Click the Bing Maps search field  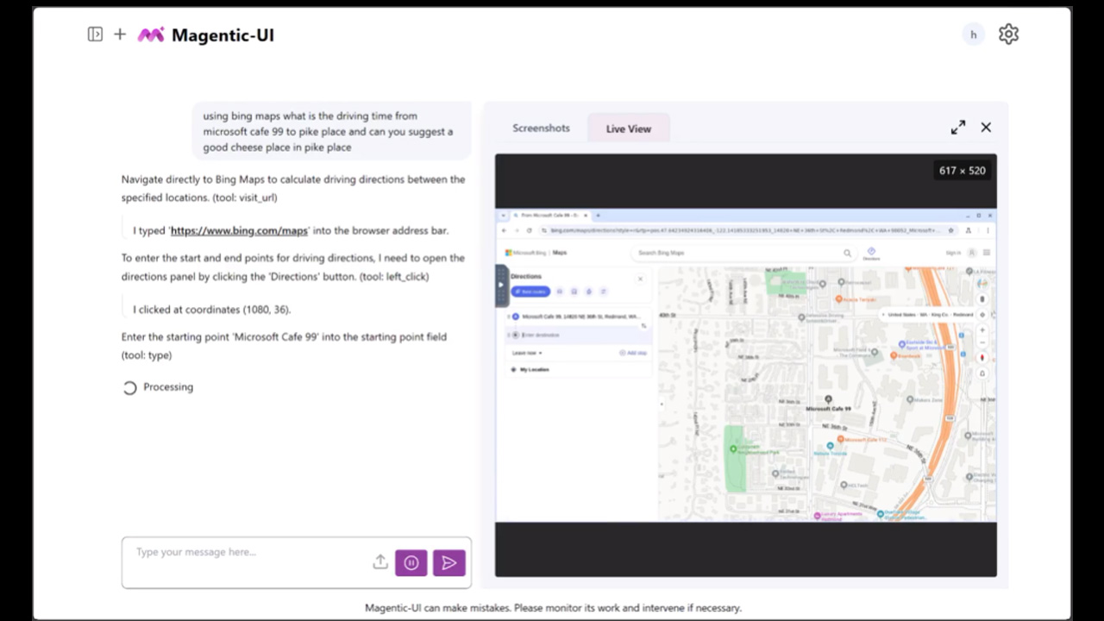[x=737, y=253]
